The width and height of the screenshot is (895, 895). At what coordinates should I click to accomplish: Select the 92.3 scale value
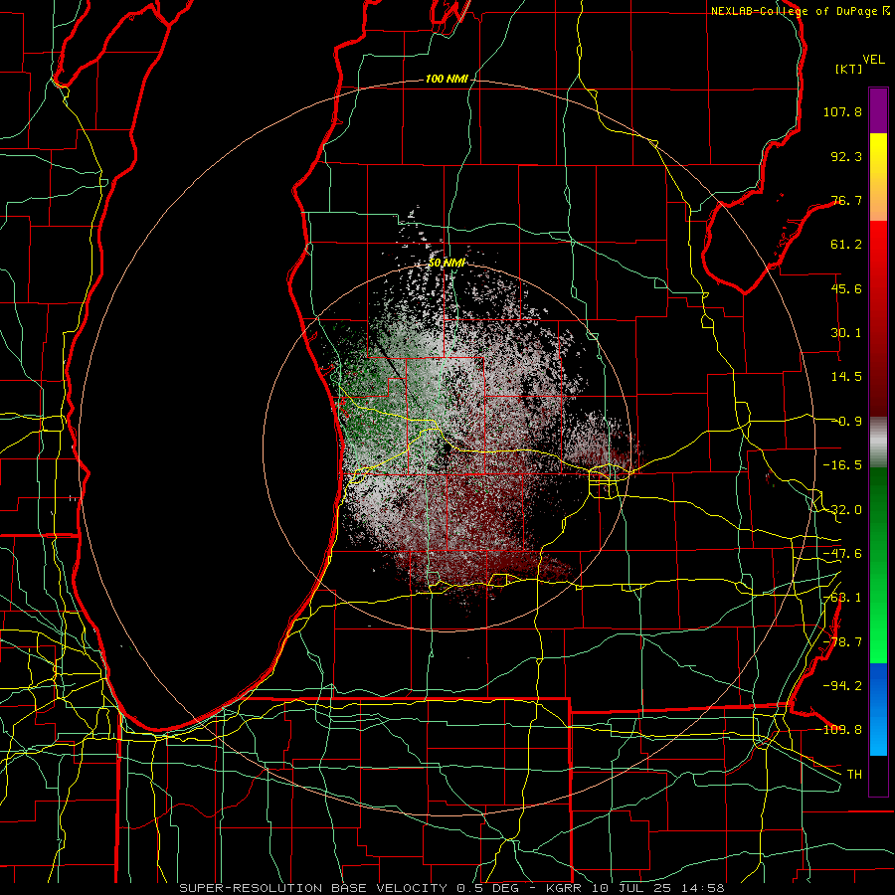pyautogui.click(x=846, y=156)
